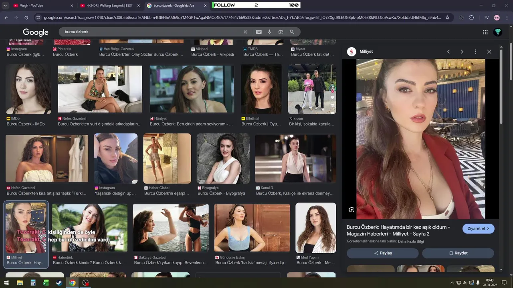Open the Google account avatar menu
Screen dimensions: 513x288
tap(498, 32)
